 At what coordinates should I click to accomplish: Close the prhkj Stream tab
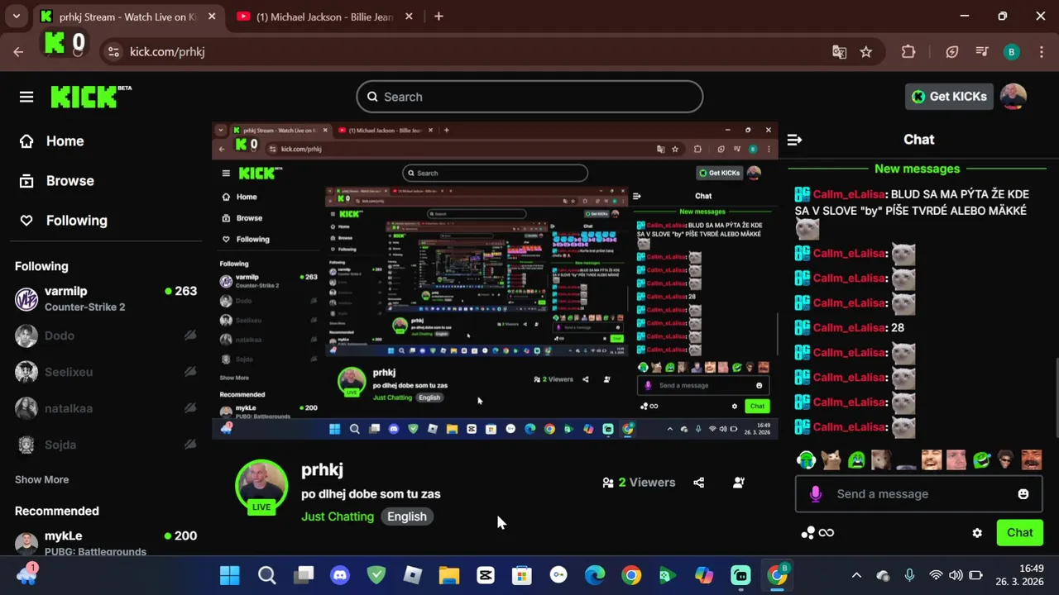pyautogui.click(x=212, y=17)
